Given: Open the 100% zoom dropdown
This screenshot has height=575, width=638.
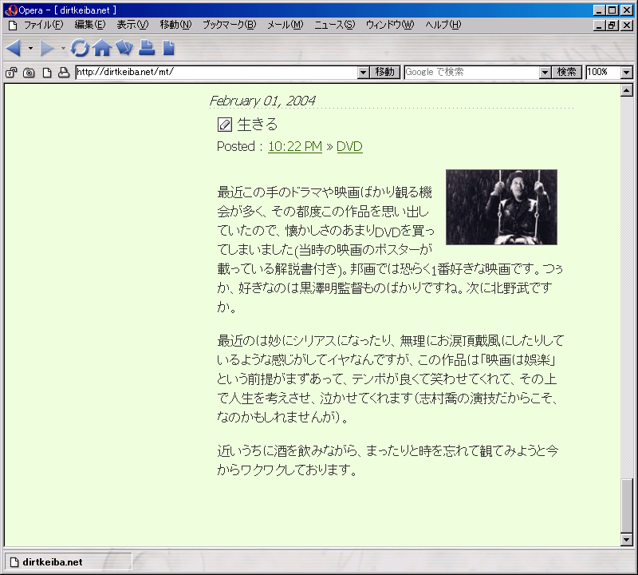Looking at the screenshot, I should [x=627, y=73].
